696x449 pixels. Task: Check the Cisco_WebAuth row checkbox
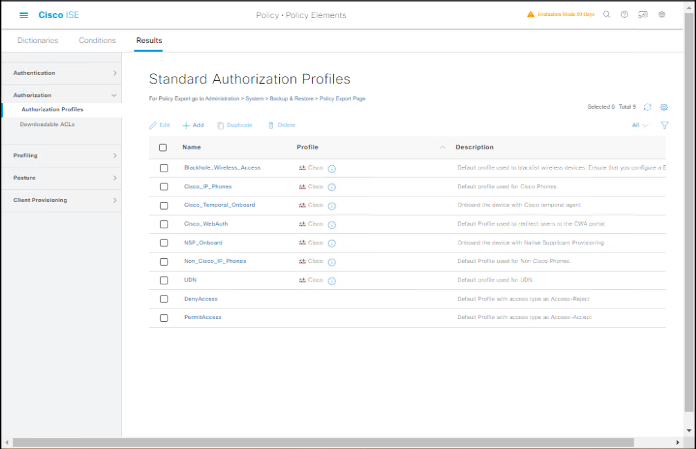pos(164,224)
